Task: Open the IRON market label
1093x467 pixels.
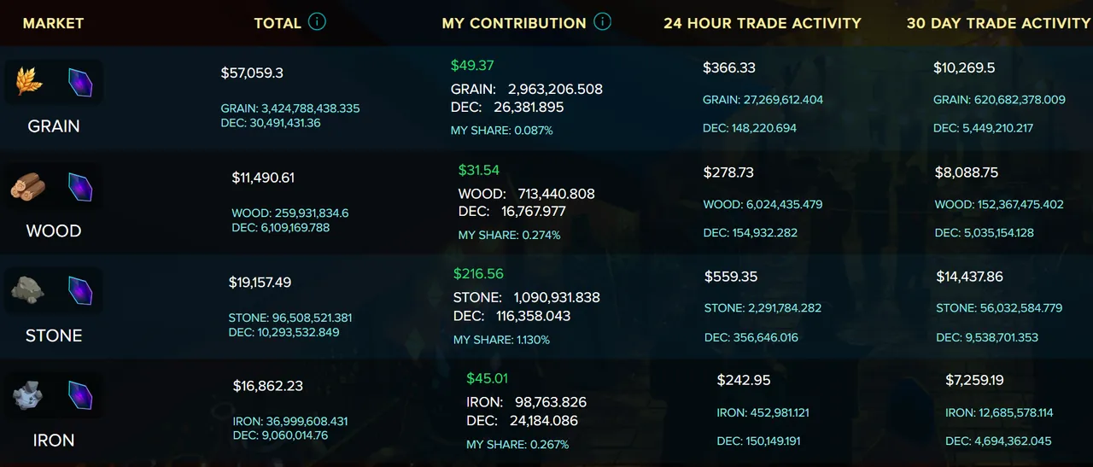Action: tap(54, 441)
